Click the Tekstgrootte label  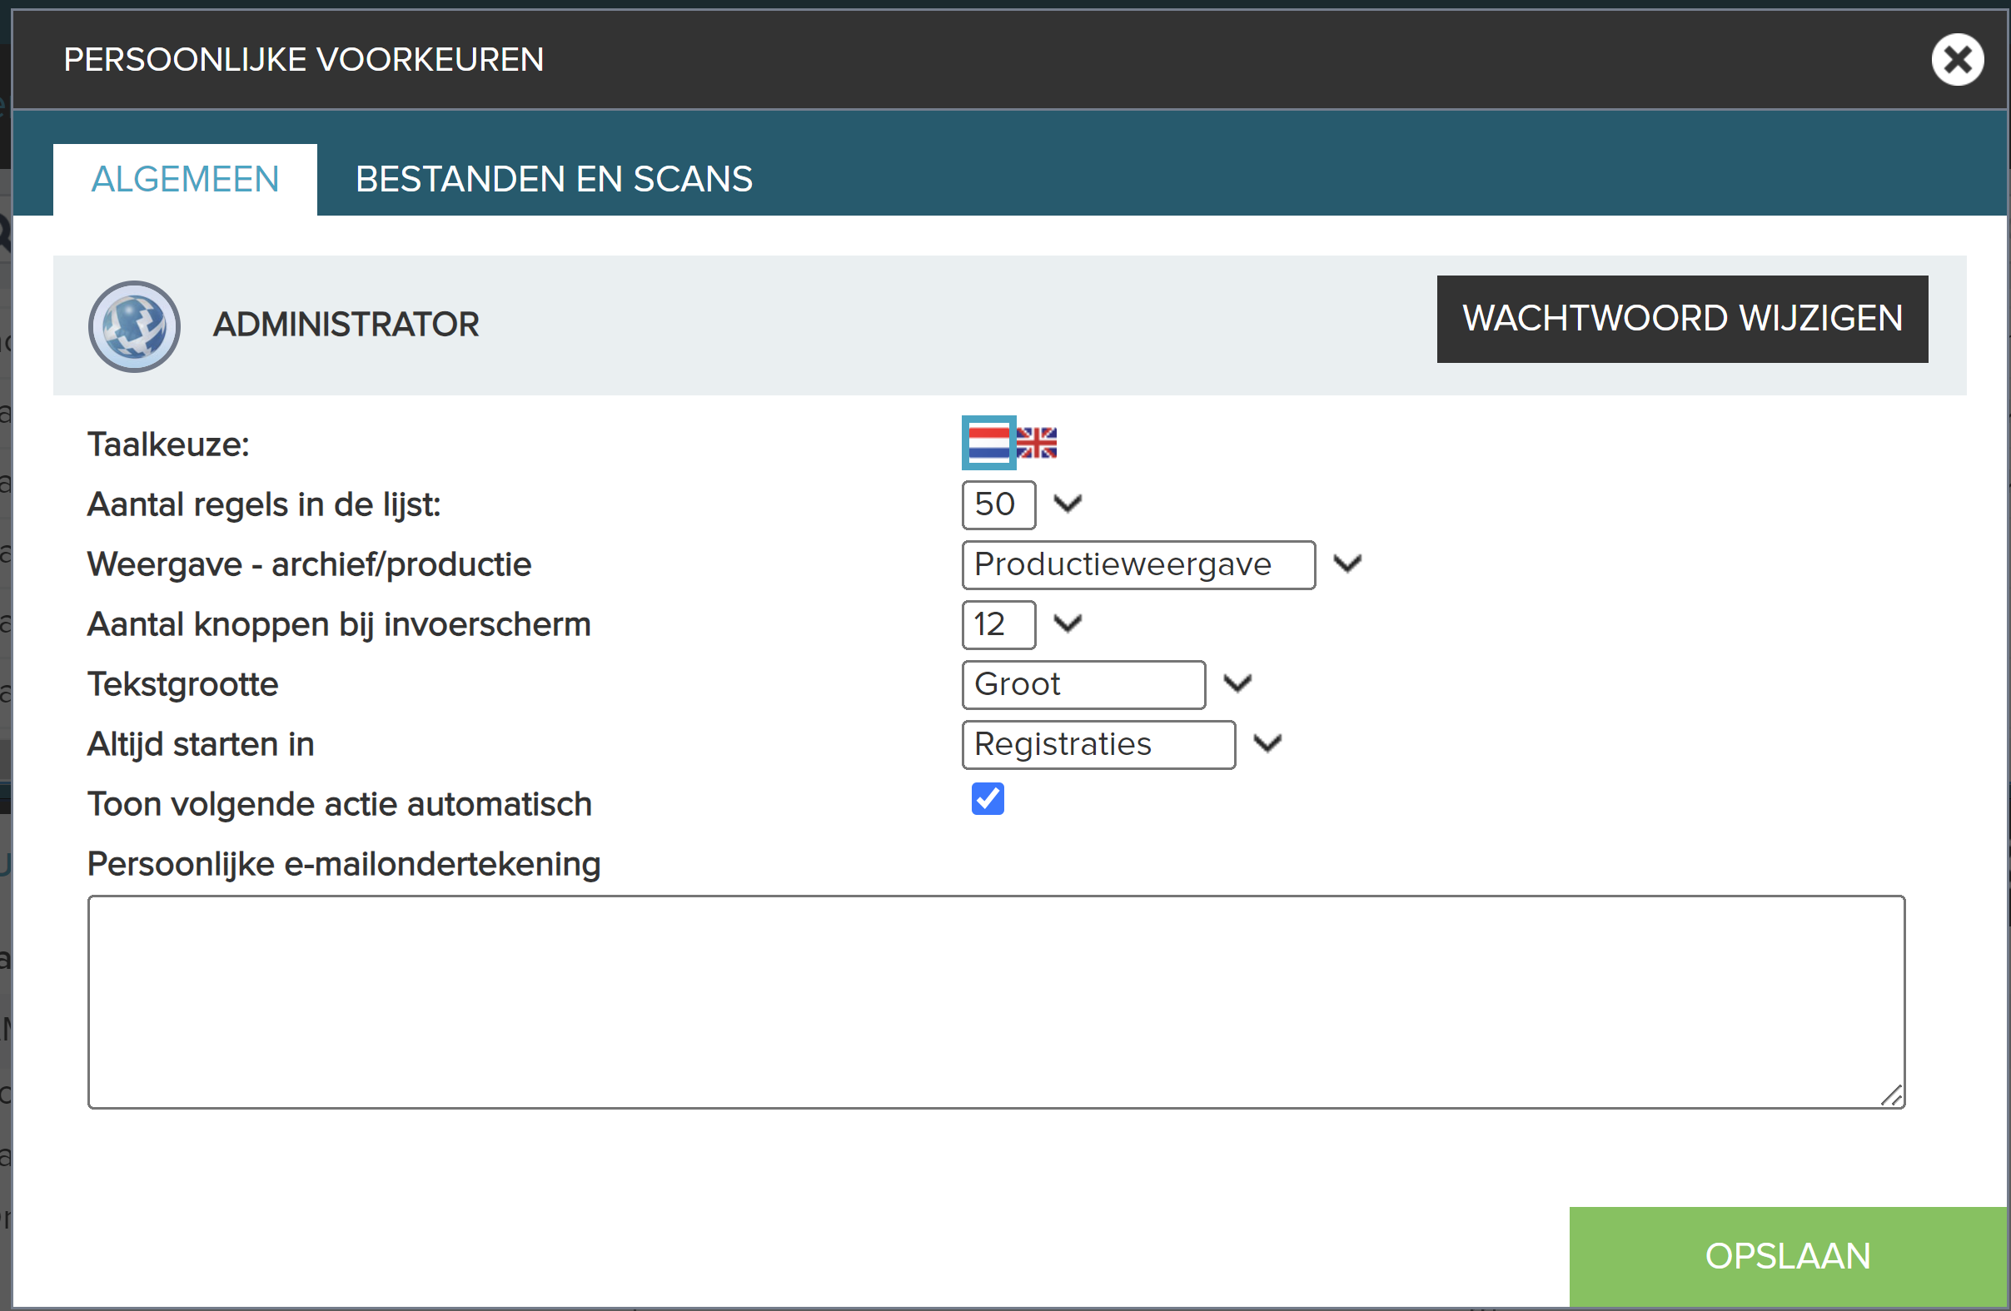182,684
